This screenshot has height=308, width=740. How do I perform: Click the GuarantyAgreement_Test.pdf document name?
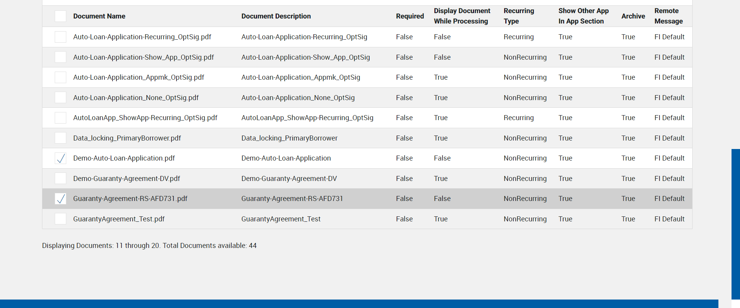click(x=119, y=219)
